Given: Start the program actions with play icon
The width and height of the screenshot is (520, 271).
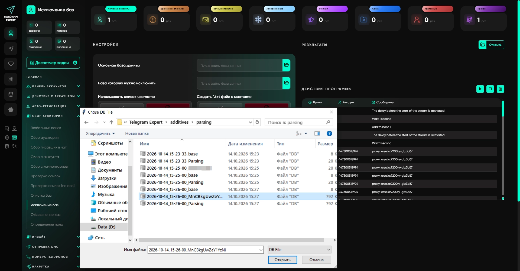Looking at the screenshot, I should tap(480, 89).
